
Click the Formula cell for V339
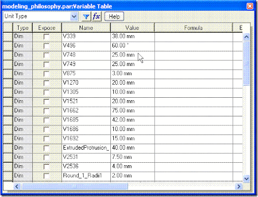193,37
